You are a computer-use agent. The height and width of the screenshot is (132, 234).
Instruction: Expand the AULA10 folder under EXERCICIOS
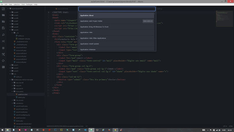coord(12,85)
